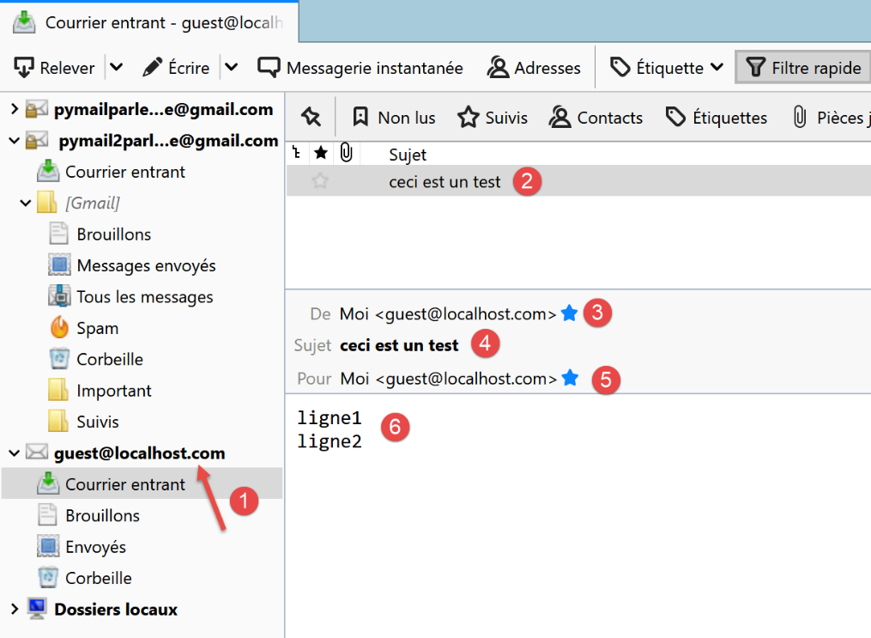Select the Messages envoyés folder

(146, 265)
